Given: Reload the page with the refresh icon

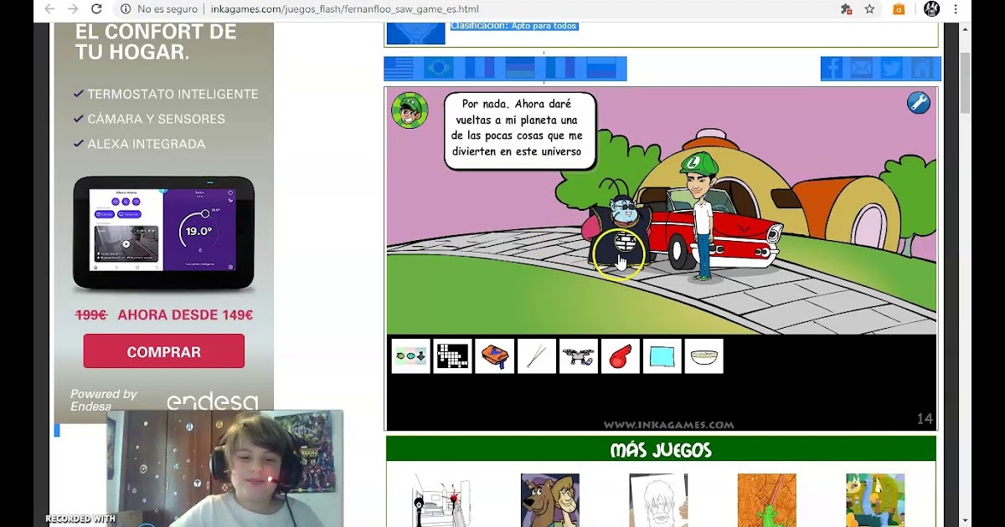Looking at the screenshot, I should pos(96,9).
